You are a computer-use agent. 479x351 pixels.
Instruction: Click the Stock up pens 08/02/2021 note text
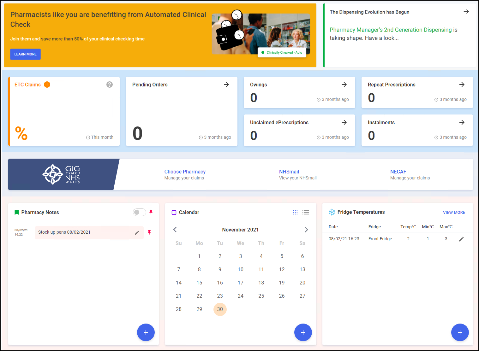click(x=64, y=232)
